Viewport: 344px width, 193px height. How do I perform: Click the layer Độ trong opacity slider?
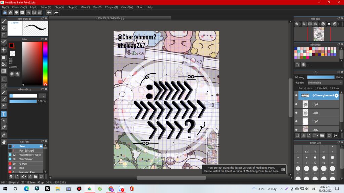(321, 77)
